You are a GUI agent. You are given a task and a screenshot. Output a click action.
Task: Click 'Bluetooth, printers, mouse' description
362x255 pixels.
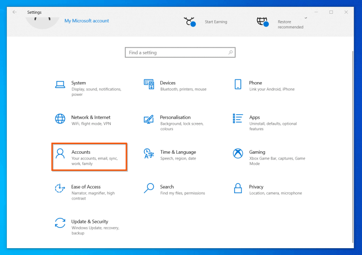(x=183, y=89)
